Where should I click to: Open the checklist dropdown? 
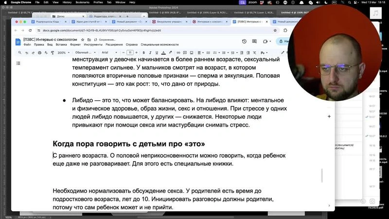[x=216, y=53]
